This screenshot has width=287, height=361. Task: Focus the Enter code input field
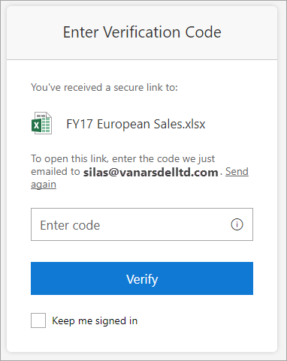coord(142,224)
